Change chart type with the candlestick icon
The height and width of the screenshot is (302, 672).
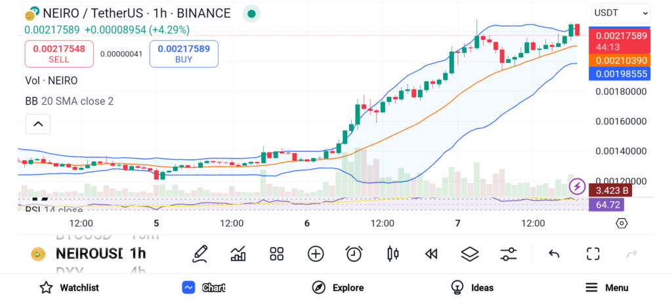pos(393,254)
